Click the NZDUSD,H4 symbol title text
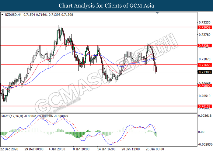The image size is (213, 152). (x=13, y=15)
